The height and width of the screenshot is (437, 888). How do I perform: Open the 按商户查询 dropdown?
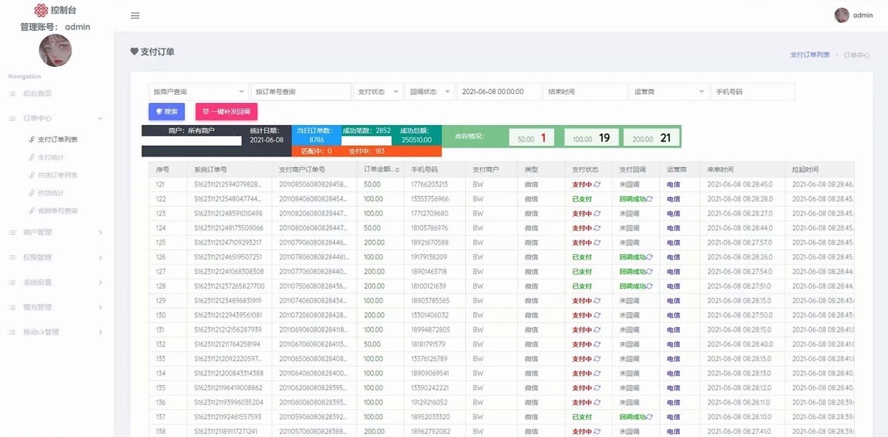coord(198,91)
